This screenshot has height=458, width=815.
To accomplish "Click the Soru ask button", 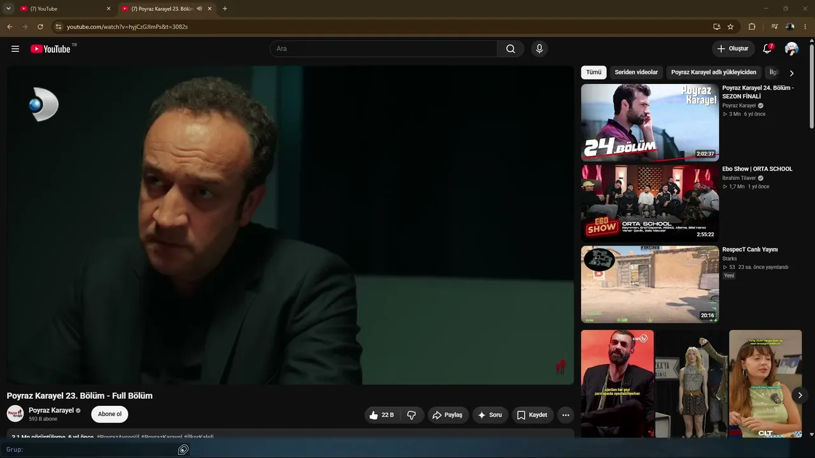I will tap(490, 415).
